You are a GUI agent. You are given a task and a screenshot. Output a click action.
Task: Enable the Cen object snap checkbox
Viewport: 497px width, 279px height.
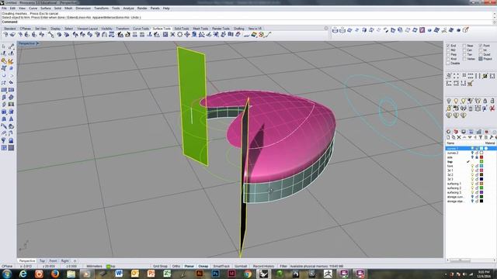464,50
